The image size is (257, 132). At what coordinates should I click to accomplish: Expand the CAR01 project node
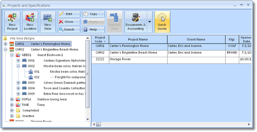(6, 44)
